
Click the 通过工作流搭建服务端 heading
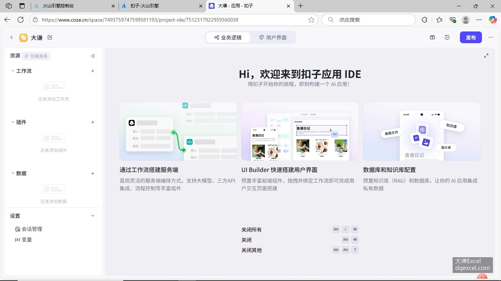(x=149, y=170)
